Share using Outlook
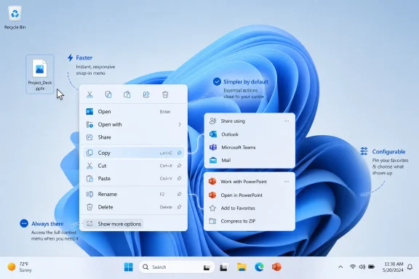This screenshot has height=279, width=419. [x=250, y=134]
